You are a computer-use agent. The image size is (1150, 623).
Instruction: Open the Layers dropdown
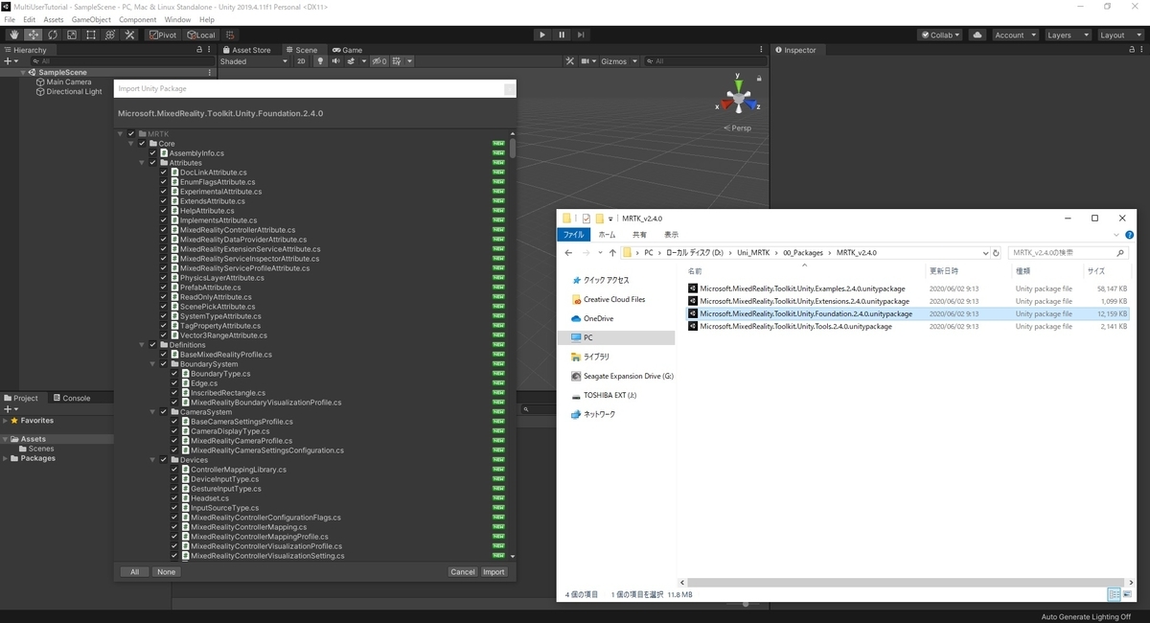click(x=1068, y=35)
